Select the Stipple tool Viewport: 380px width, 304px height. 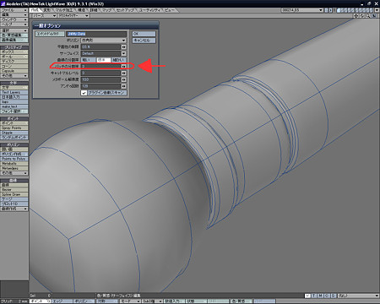(14, 133)
